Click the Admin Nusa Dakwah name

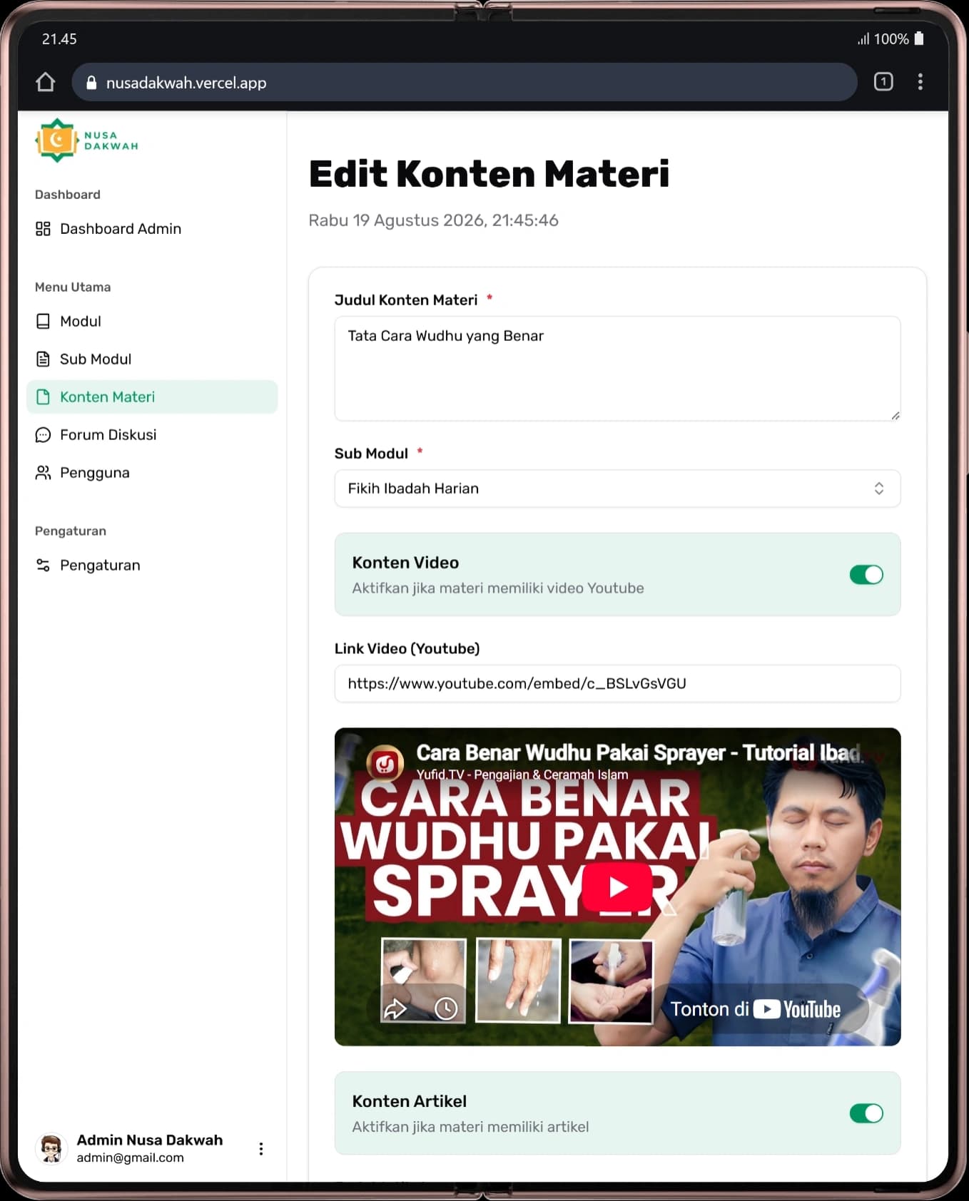tap(150, 1140)
